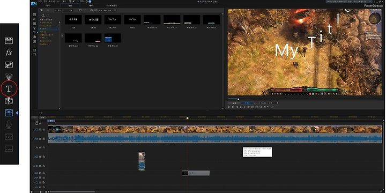The width and height of the screenshot is (386, 193).
Task: Open Particle room in enlarged sidebar inset
Action: [x=9, y=77]
